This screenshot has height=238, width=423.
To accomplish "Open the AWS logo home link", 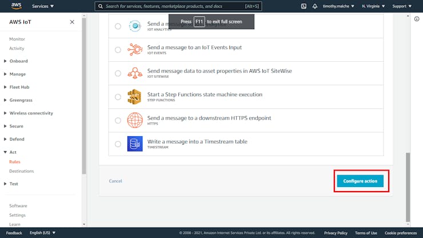I will [16, 6].
